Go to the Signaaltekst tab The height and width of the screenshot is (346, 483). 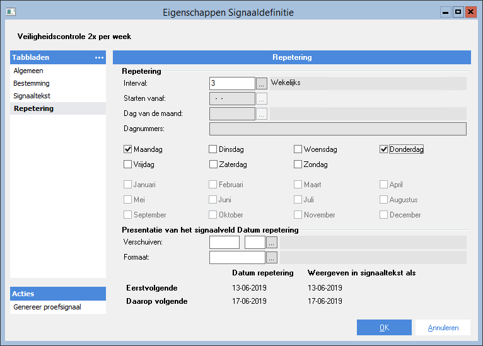pyautogui.click(x=32, y=96)
